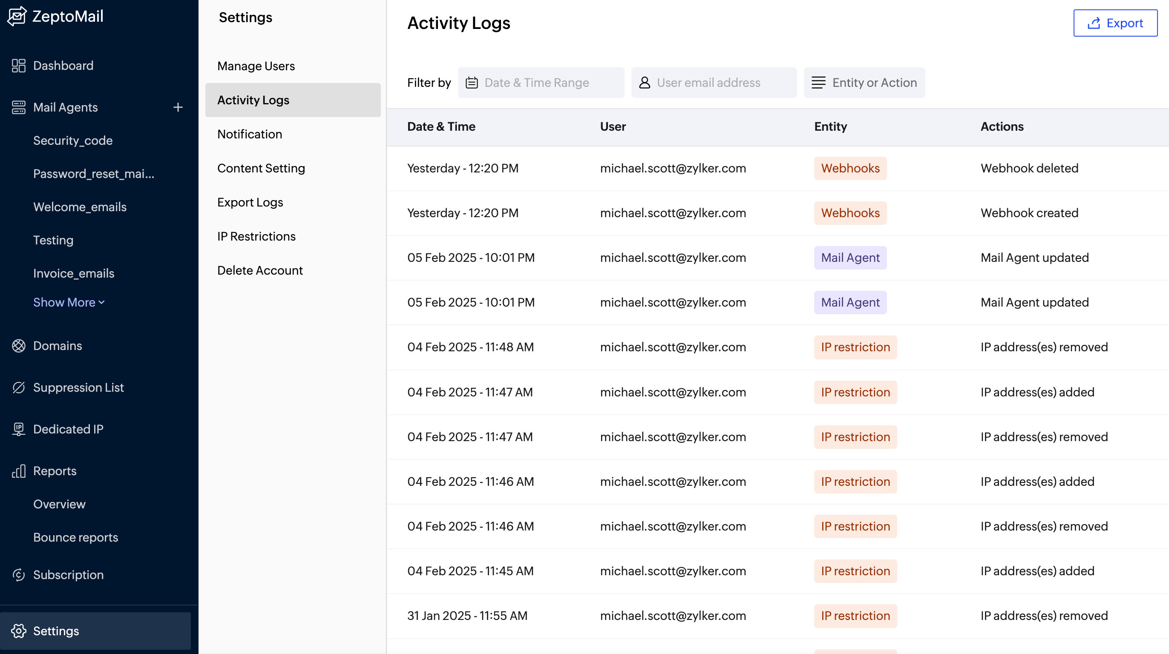
Task: Click the Webhooks tag in first row
Action: (850, 168)
